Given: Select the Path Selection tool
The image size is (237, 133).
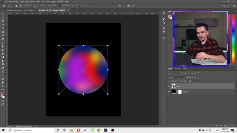Looking at the screenshot, I should [x=3, y=75].
